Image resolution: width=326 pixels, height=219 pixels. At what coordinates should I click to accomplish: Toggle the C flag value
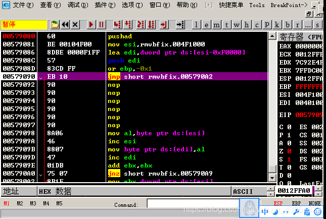(289, 127)
